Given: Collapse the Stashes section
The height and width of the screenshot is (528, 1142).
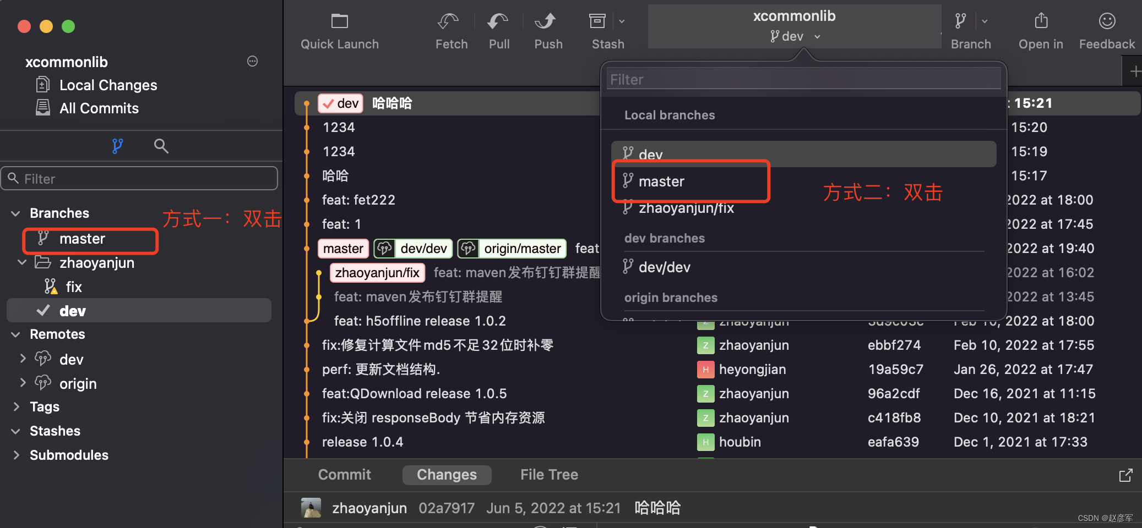Looking at the screenshot, I should tap(16, 431).
